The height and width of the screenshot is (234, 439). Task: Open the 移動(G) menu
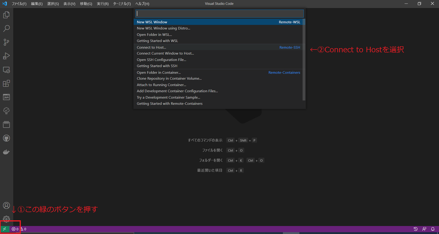coord(86,4)
